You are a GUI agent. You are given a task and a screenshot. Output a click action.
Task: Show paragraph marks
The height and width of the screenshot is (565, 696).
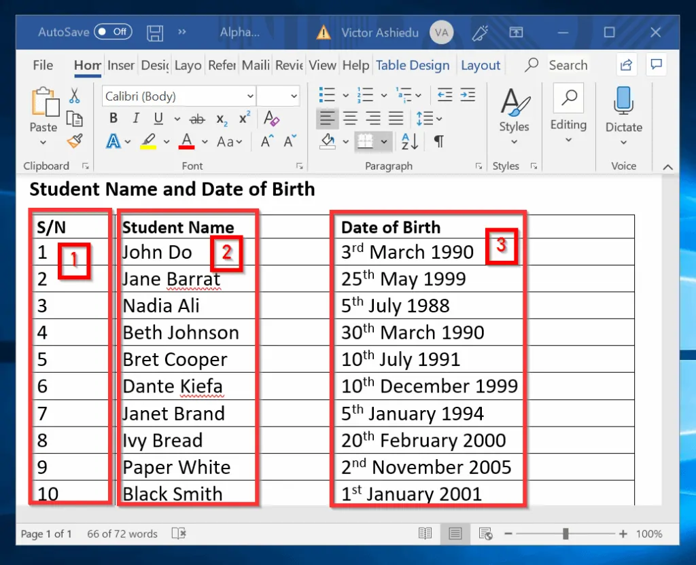click(x=438, y=141)
